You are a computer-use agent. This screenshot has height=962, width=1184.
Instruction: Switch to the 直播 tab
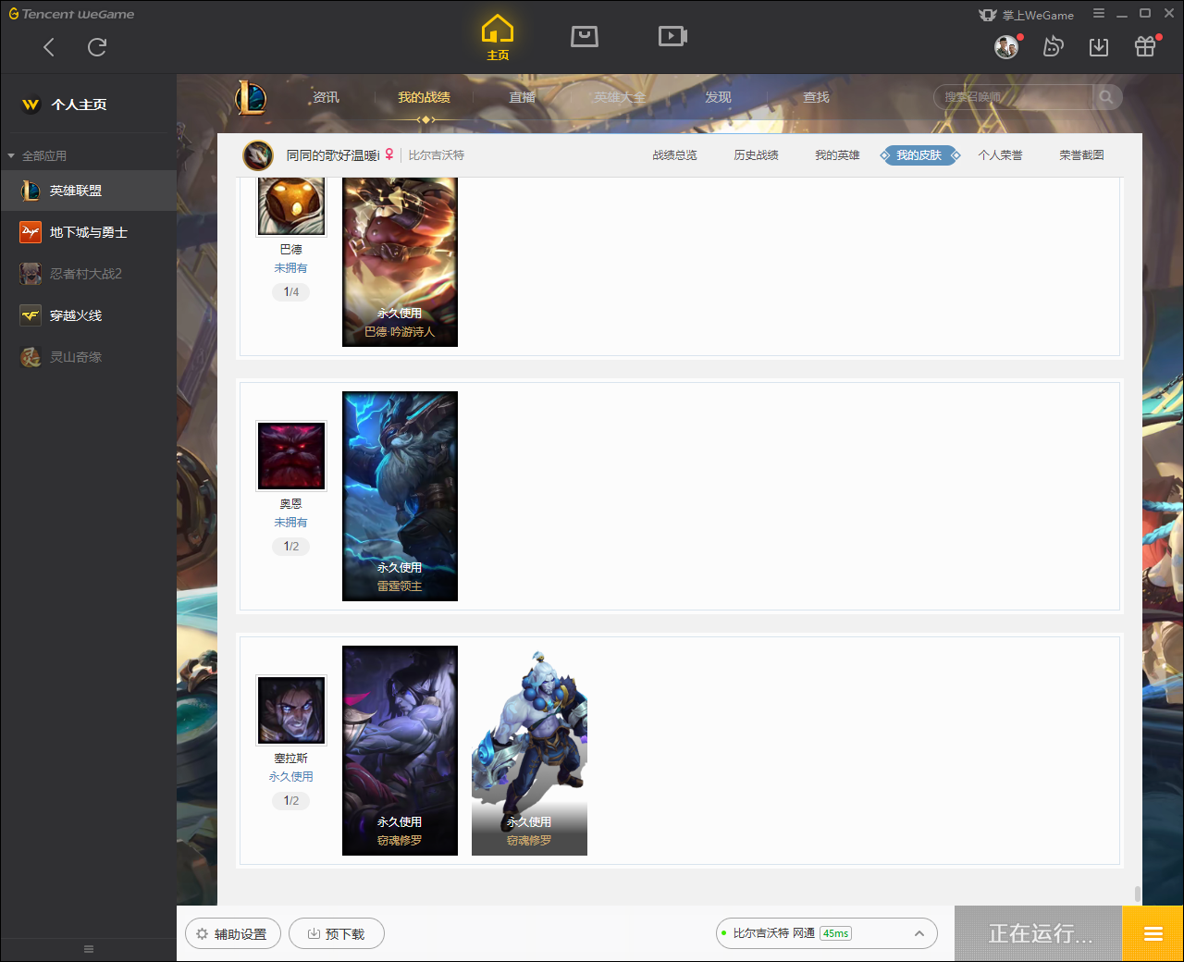522,97
